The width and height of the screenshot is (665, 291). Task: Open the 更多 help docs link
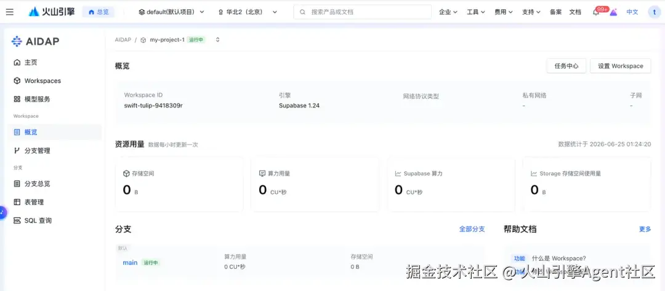click(645, 229)
